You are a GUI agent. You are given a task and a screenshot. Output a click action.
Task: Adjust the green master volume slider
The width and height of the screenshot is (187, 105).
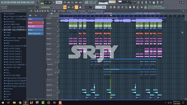[x=46, y=7]
